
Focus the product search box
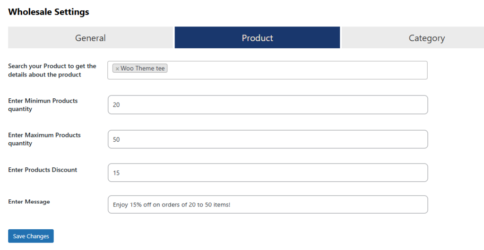pos(298,70)
